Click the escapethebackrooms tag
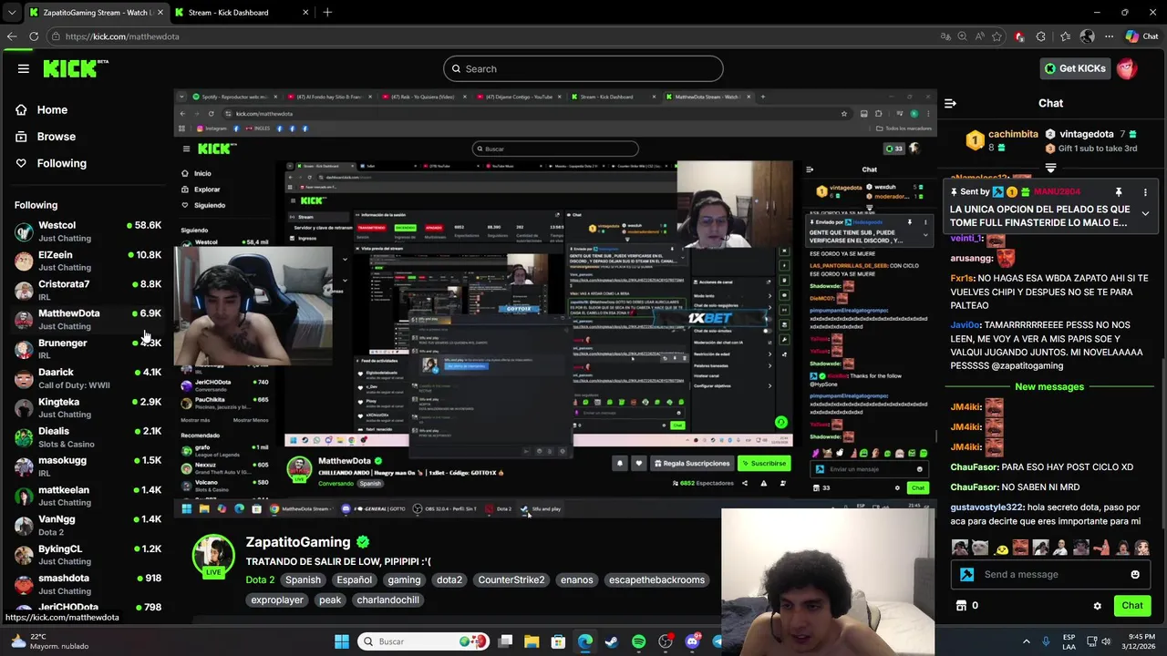 coord(656,579)
